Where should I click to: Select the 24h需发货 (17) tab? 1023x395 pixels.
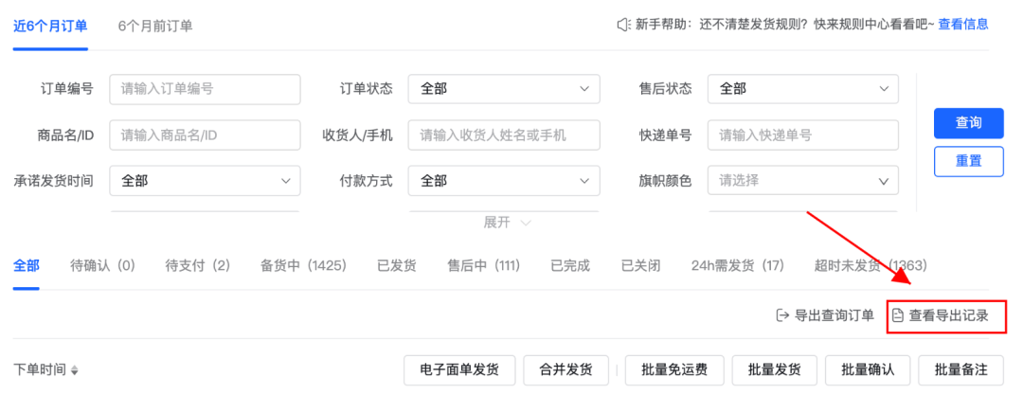[737, 266]
